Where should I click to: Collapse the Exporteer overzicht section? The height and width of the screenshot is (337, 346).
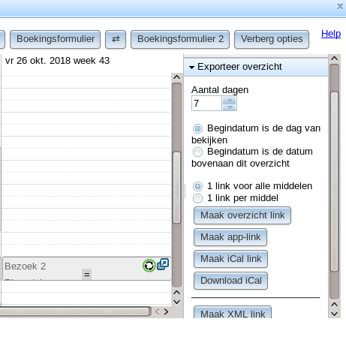pyautogui.click(x=256, y=67)
